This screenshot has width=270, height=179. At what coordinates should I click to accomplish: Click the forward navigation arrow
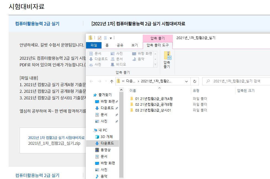pyautogui.click(x=100, y=81)
